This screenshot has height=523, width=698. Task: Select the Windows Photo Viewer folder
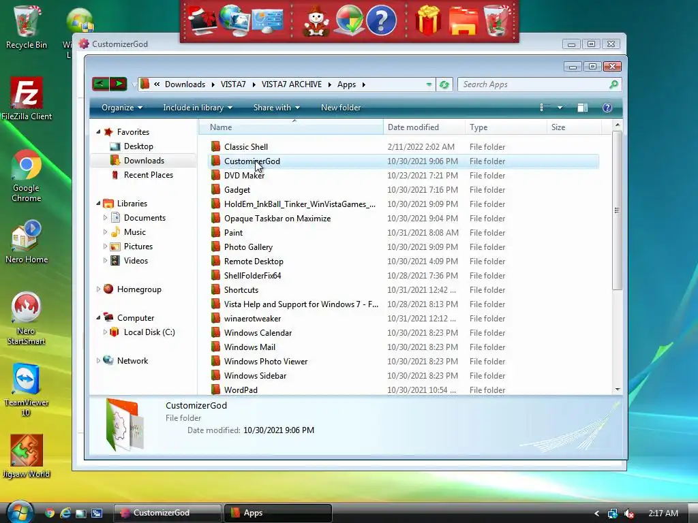click(x=266, y=361)
